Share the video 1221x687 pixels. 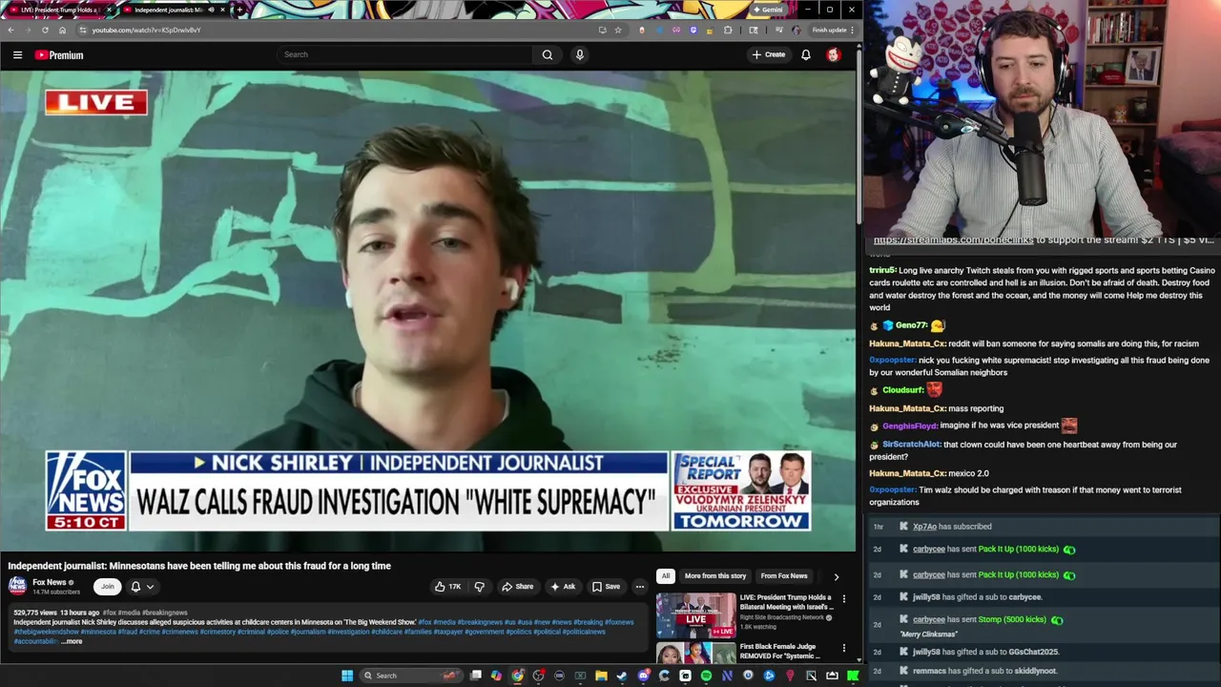point(518,587)
